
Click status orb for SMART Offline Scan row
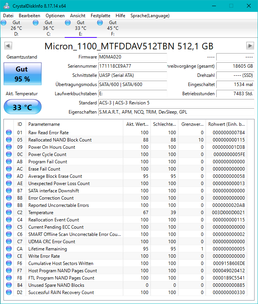pyautogui.click(x=9, y=234)
